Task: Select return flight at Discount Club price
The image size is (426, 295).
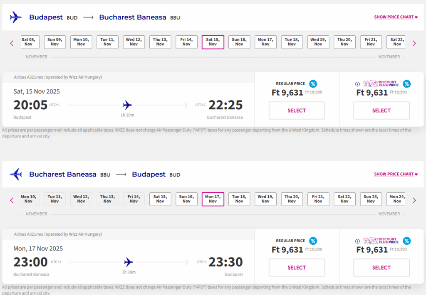Action: [381, 268]
